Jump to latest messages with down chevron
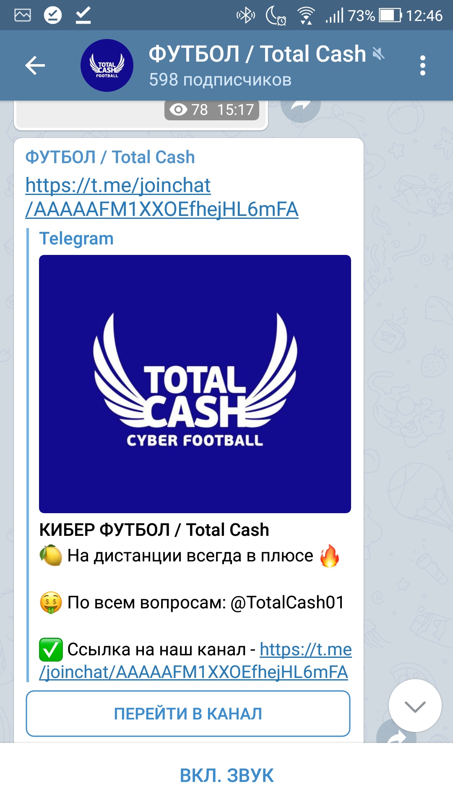The width and height of the screenshot is (453, 805). pyautogui.click(x=415, y=706)
